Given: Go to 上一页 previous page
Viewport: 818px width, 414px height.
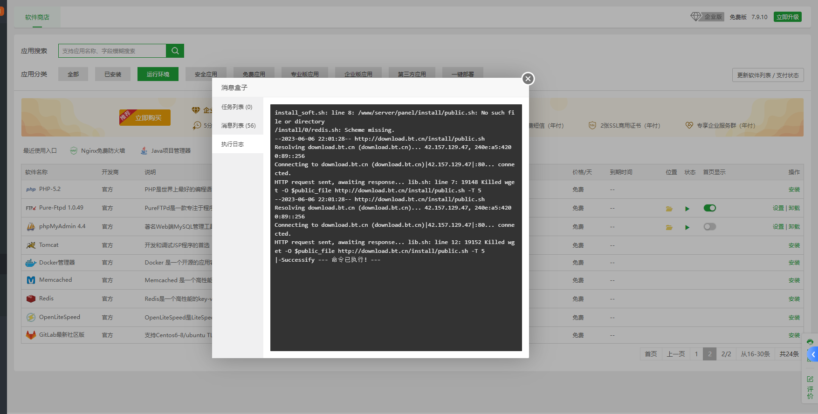Looking at the screenshot, I should click(x=676, y=354).
